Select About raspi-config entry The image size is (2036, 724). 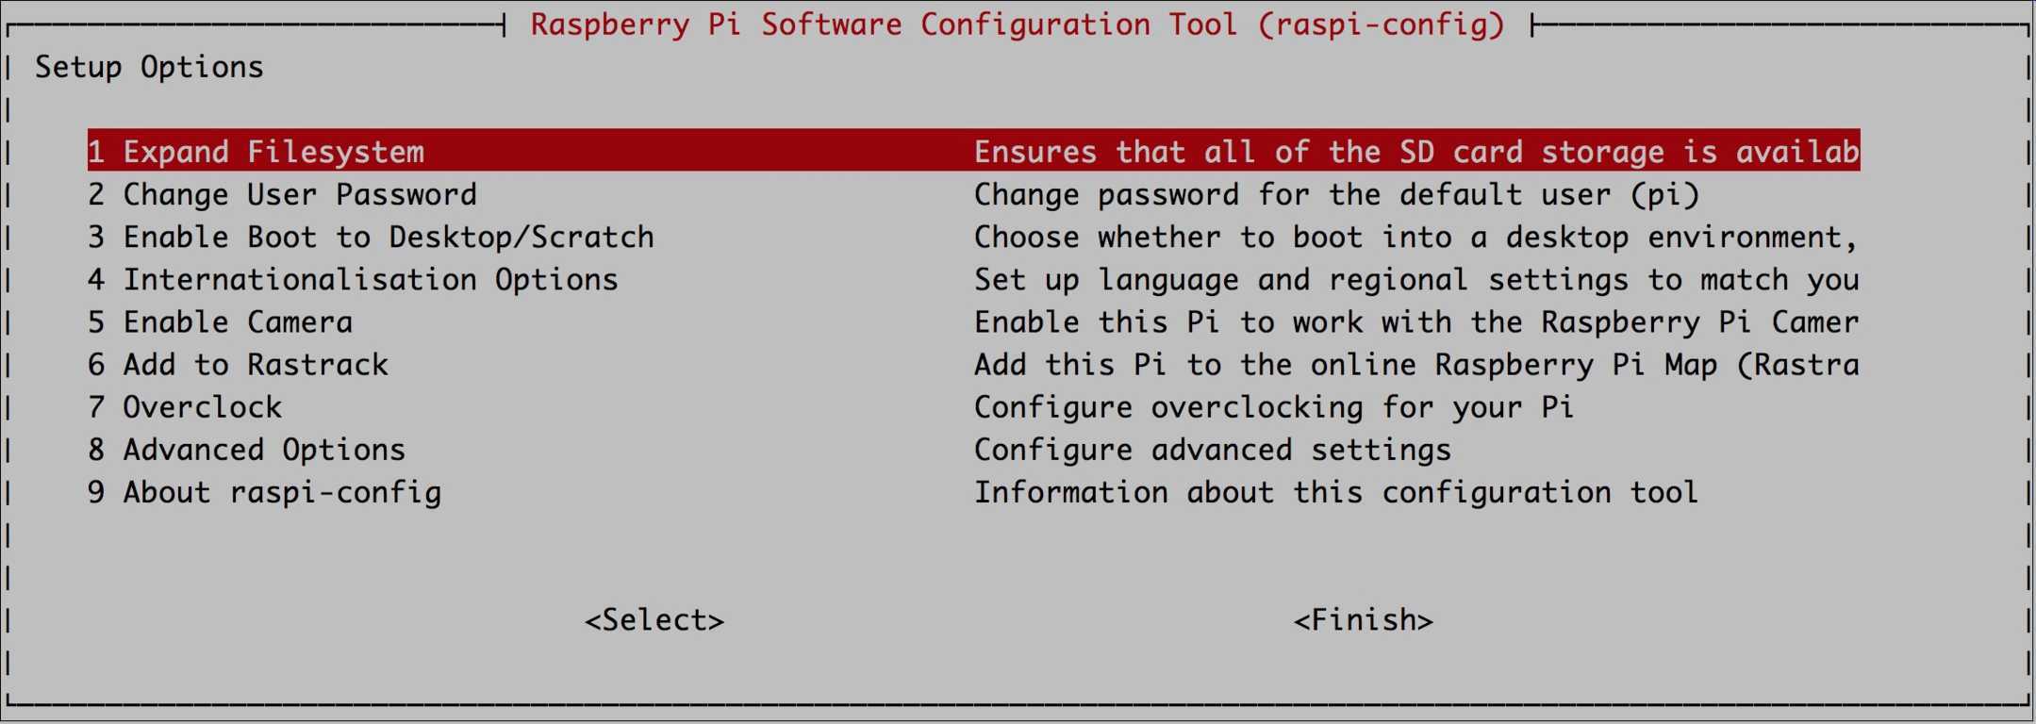coord(264,492)
